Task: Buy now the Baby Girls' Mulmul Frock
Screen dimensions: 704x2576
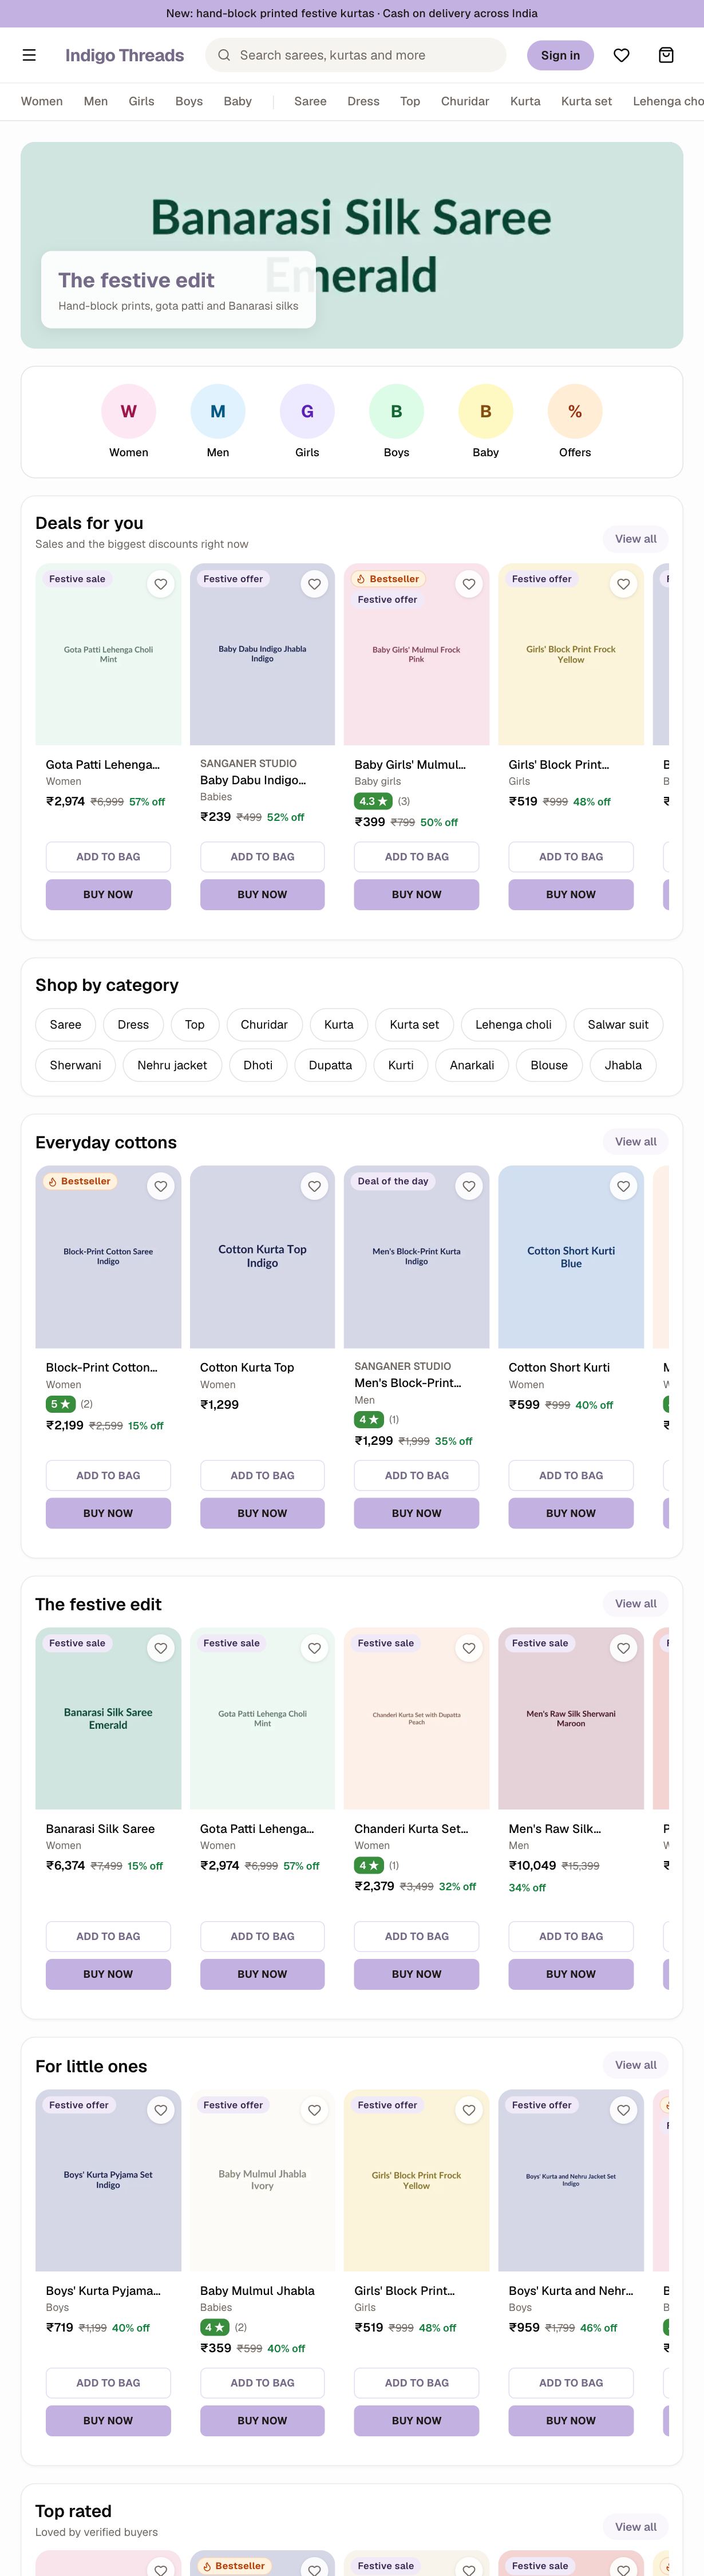Action: 417,894
